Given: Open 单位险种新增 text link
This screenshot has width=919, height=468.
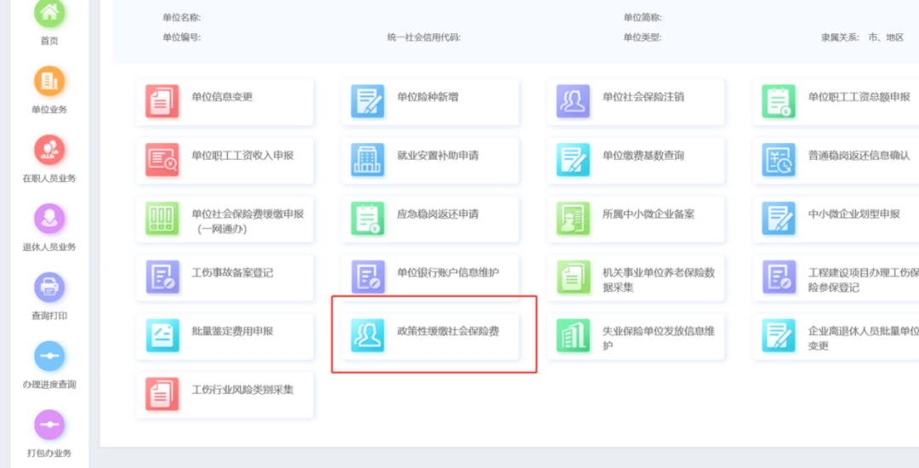Looking at the screenshot, I should coord(428,97).
